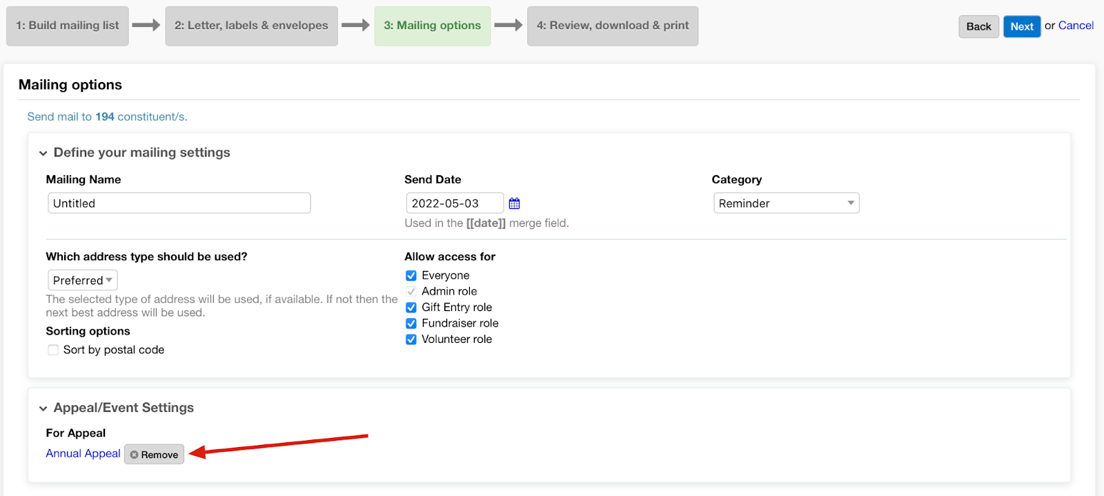
Task: Click the blue Next button
Action: pos(1022,26)
